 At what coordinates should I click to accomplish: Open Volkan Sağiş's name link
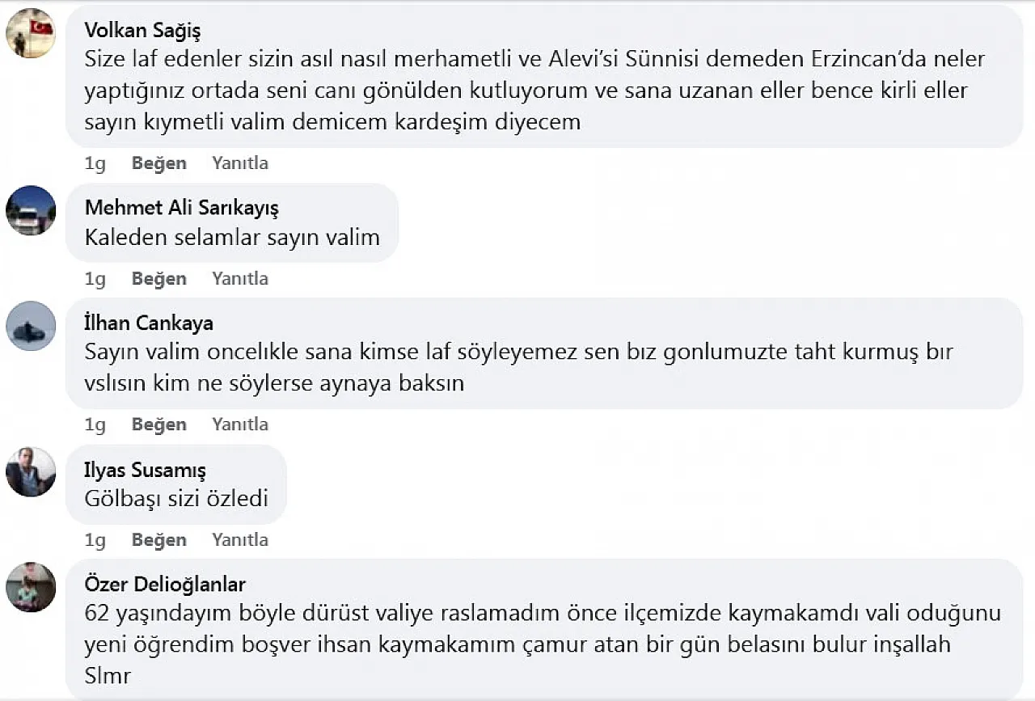point(142,31)
